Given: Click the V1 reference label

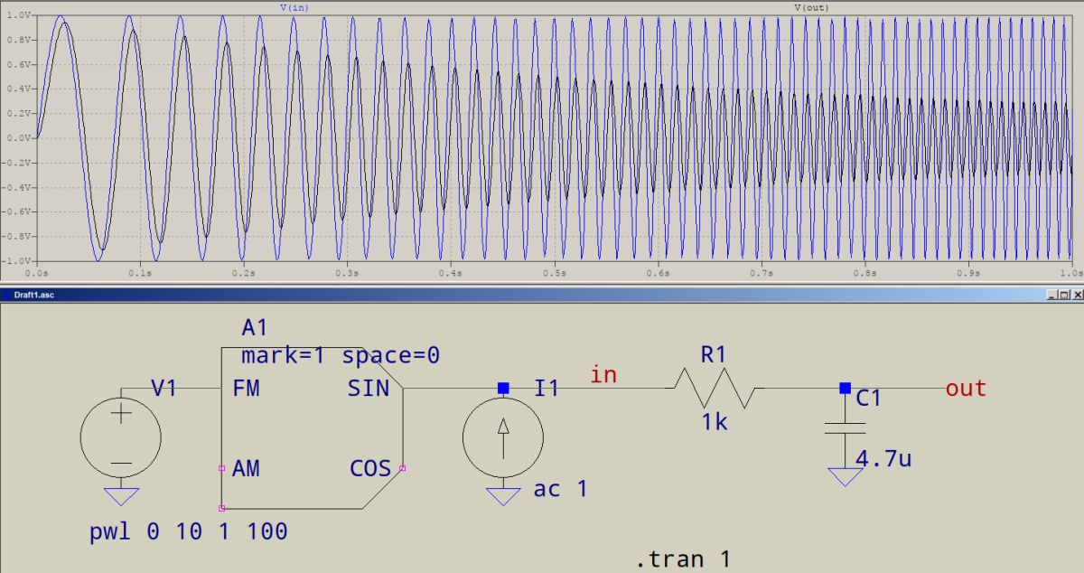Looking at the screenshot, I should [164, 389].
